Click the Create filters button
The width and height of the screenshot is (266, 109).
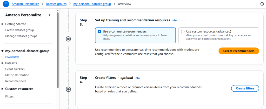245,88
